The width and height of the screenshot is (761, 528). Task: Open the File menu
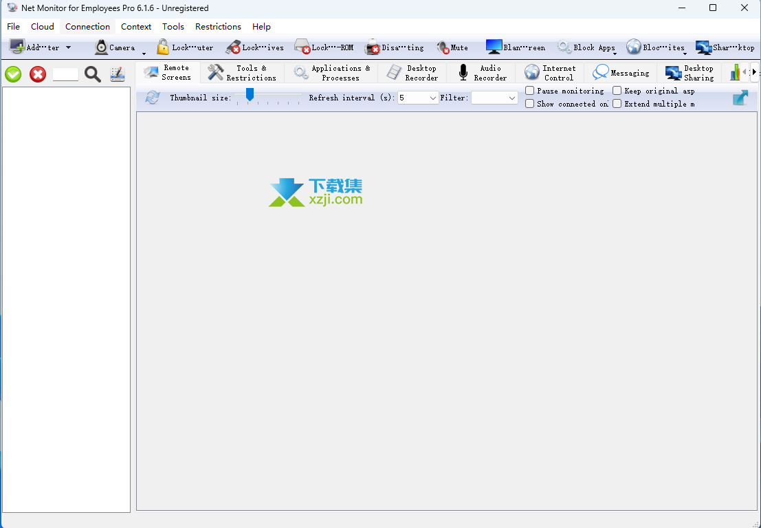pyautogui.click(x=14, y=27)
